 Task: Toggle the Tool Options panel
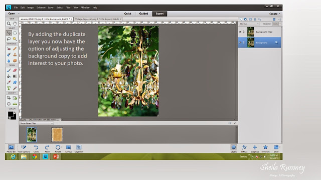(x=24, y=148)
